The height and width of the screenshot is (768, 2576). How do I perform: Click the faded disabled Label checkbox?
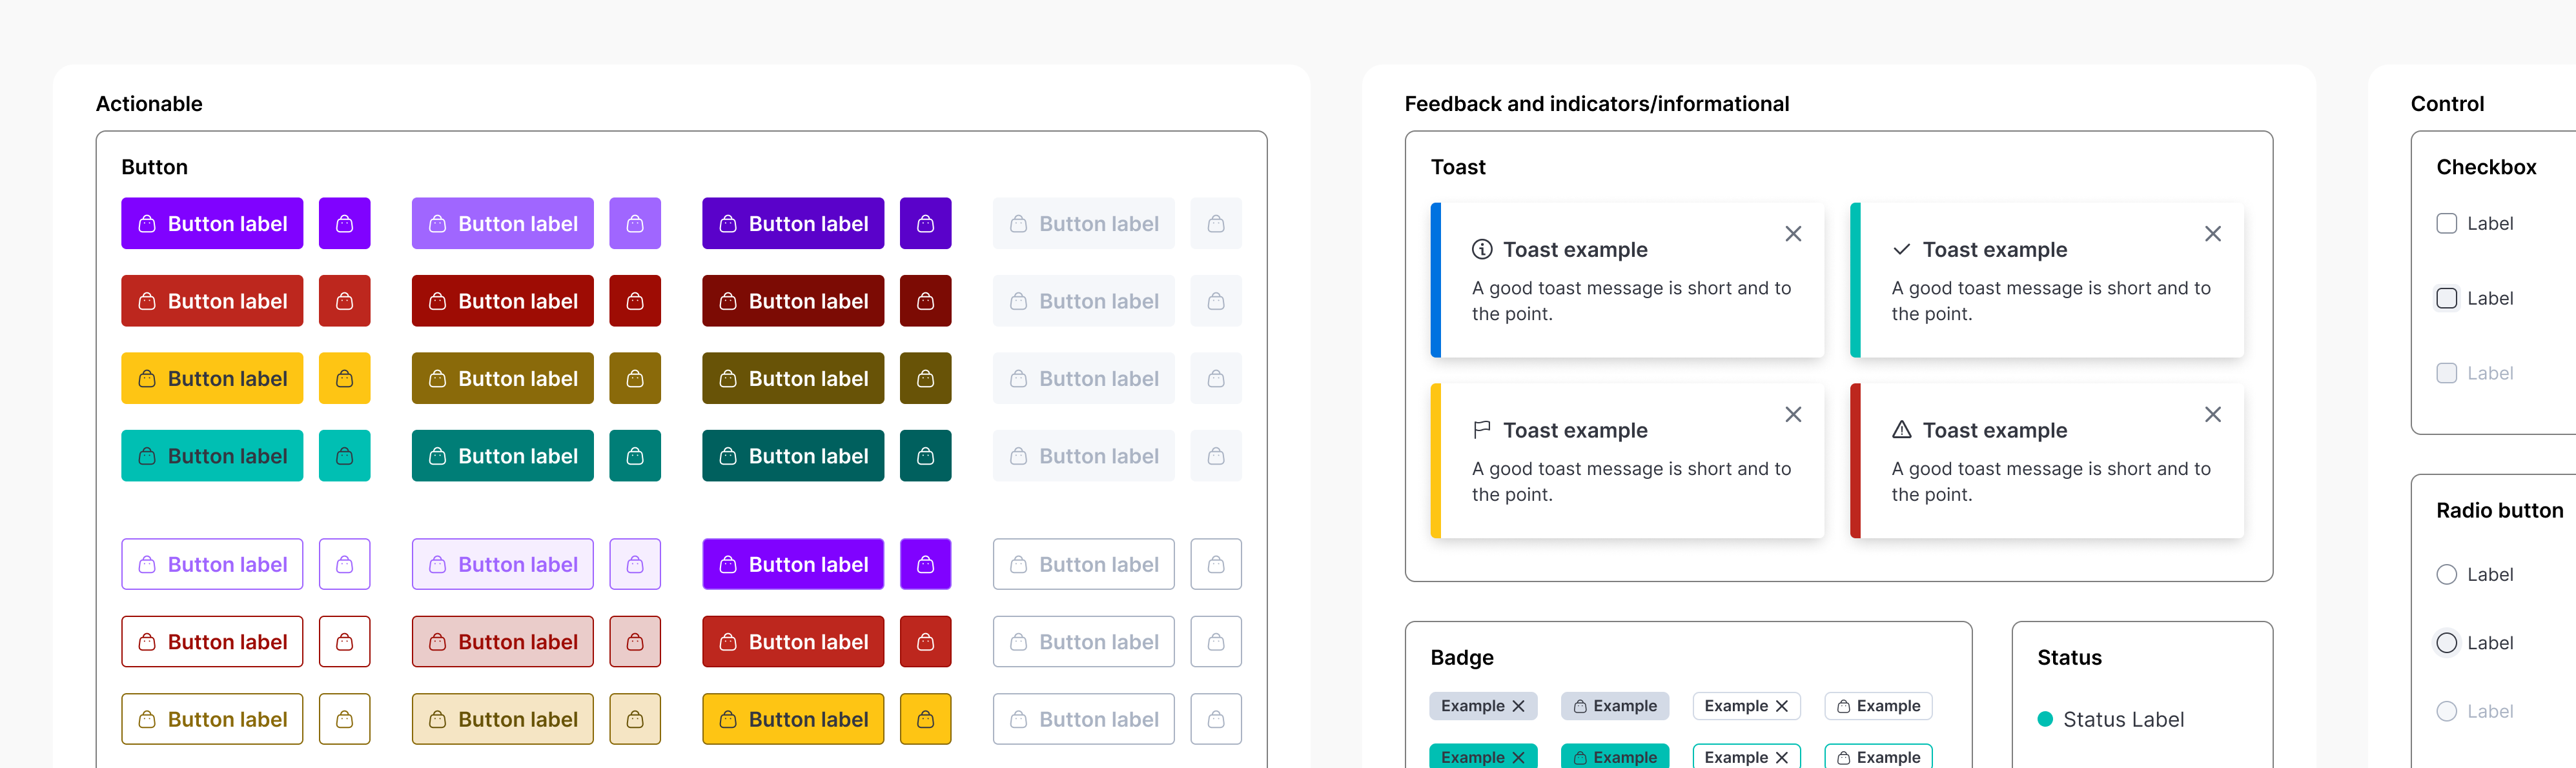(x=2447, y=373)
